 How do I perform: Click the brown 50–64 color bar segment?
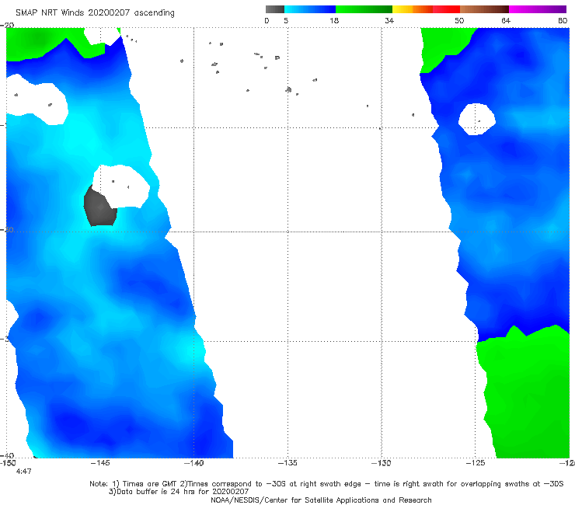pyautogui.click(x=484, y=9)
